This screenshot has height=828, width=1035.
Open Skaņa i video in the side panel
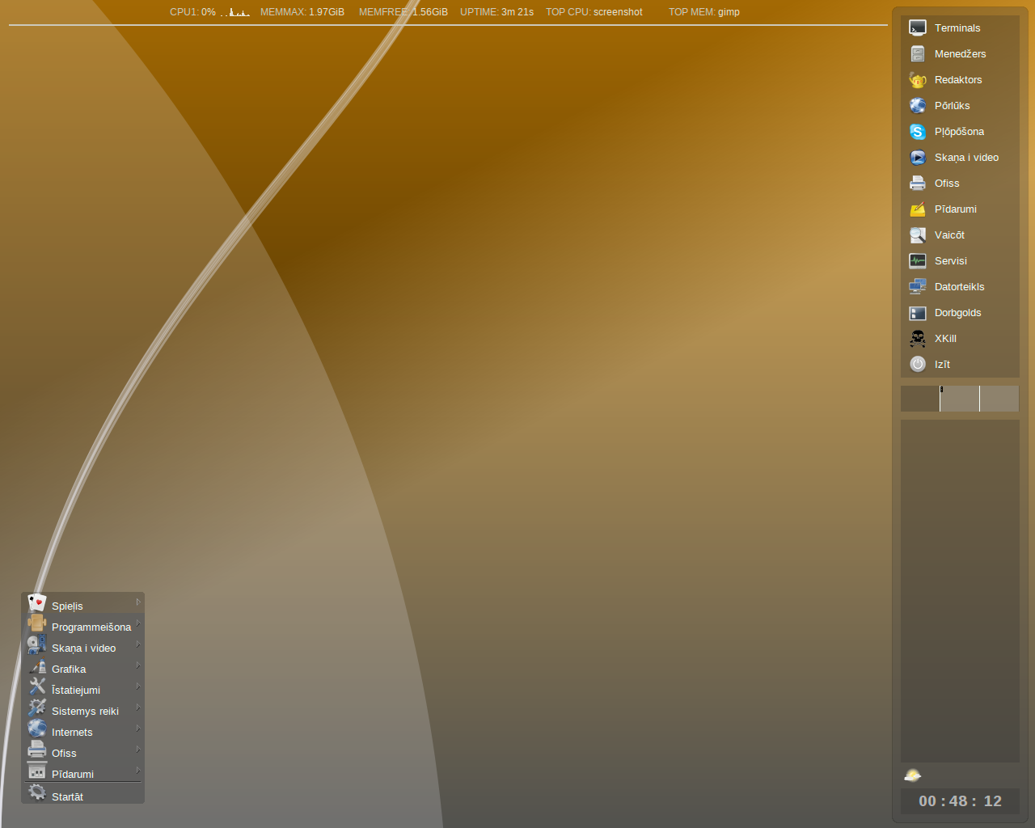(x=960, y=158)
